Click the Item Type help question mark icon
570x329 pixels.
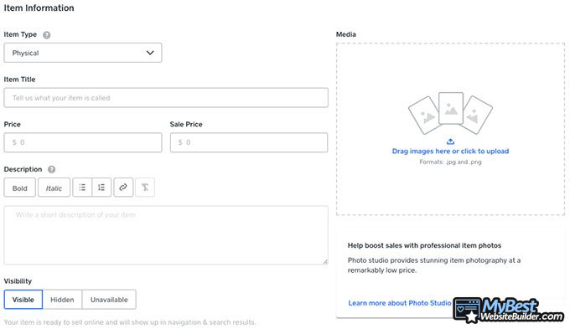[47, 35]
